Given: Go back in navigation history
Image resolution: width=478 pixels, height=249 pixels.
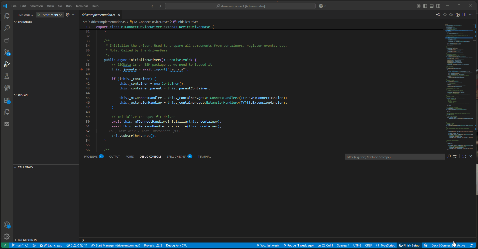Looking at the screenshot, I should tap(153, 6).
